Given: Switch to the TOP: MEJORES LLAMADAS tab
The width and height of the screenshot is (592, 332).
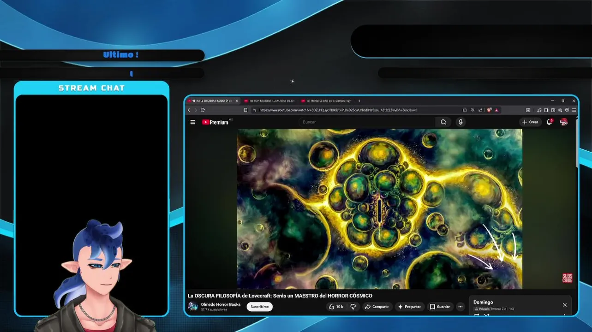Looking at the screenshot, I should click(270, 101).
